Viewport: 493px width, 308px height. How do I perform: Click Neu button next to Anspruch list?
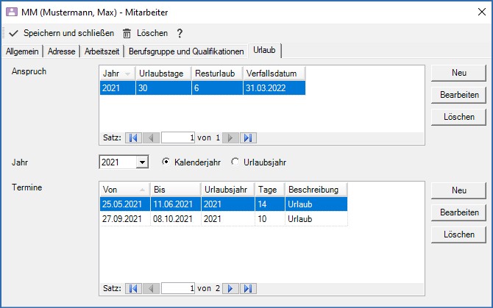[x=459, y=73]
